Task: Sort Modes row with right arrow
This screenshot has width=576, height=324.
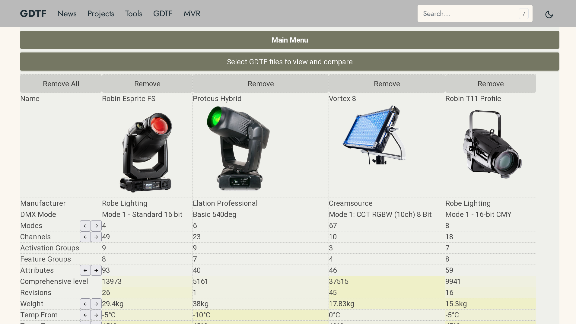Action: point(96,226)
